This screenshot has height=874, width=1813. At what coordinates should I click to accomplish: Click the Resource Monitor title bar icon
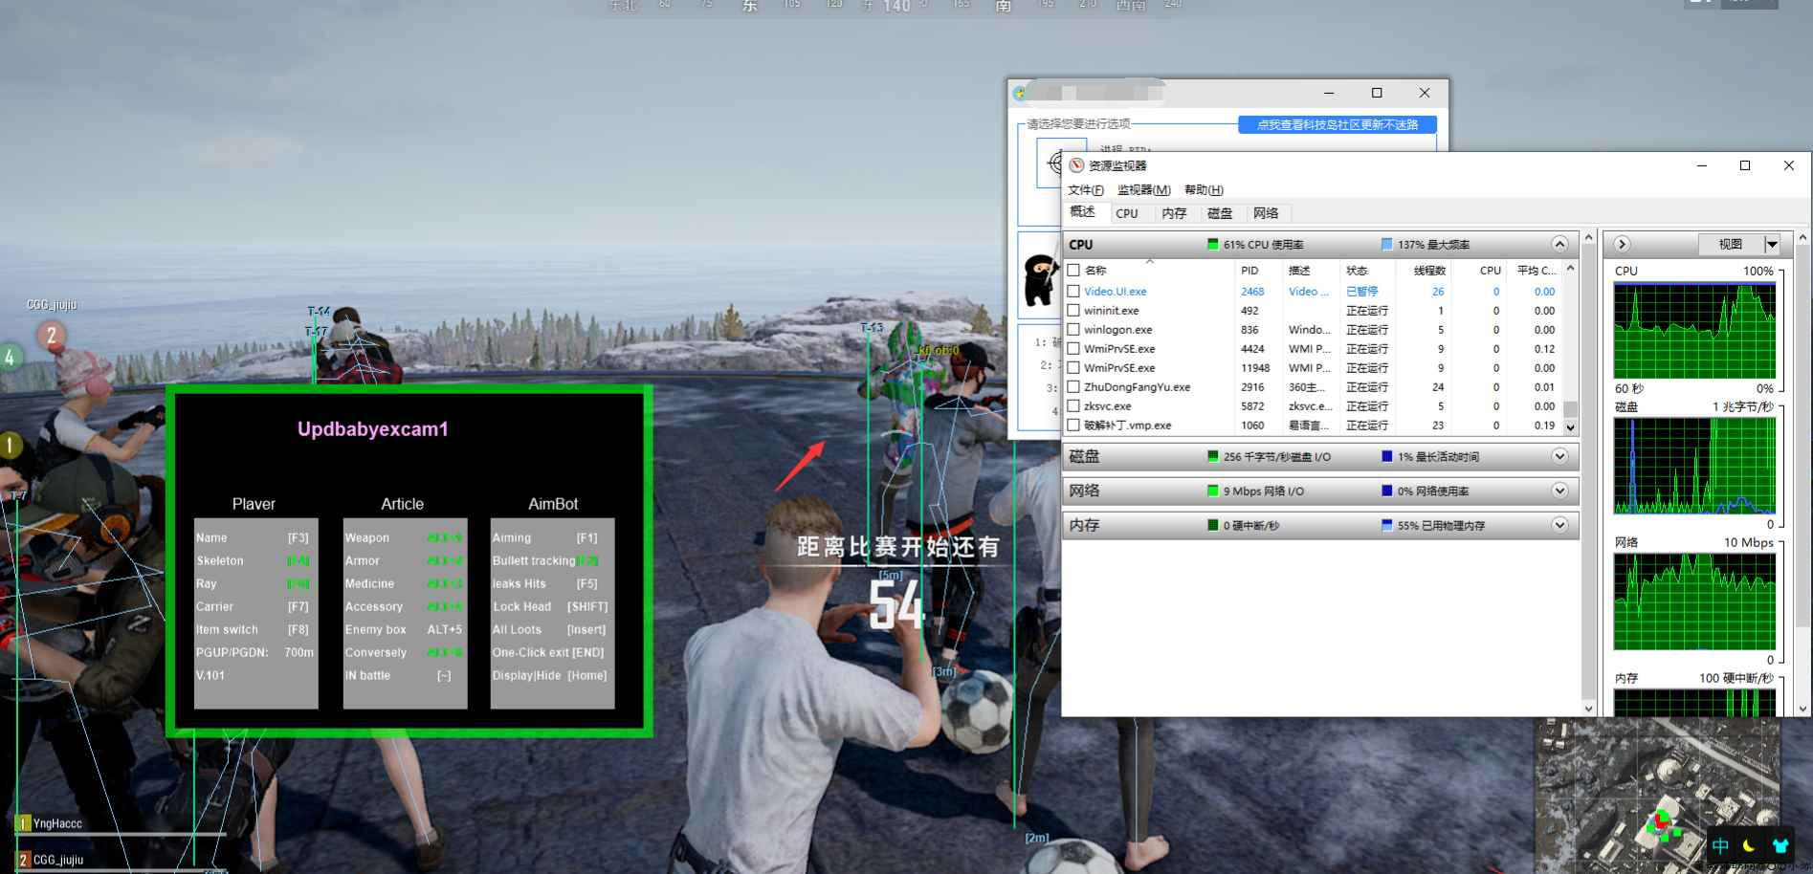(x=1076, y=165)
